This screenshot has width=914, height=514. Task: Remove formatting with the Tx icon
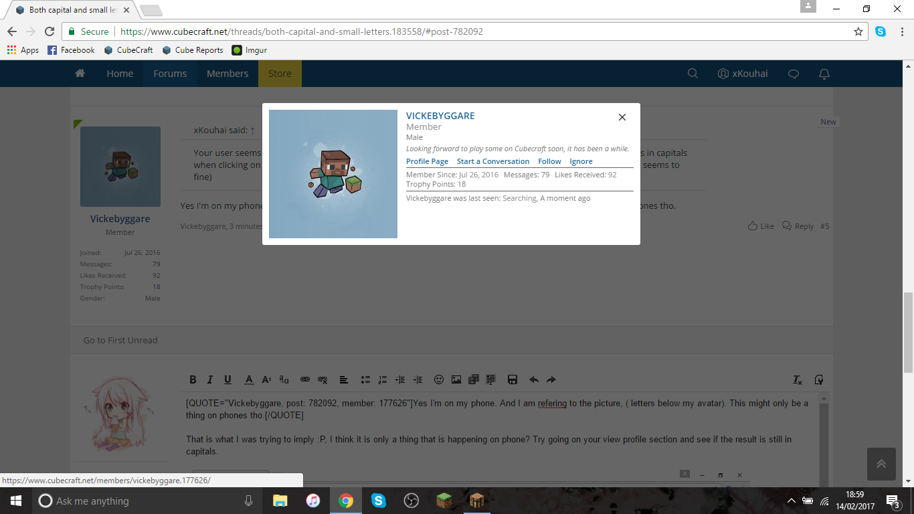pyautogui.click(x=798, y=379)
